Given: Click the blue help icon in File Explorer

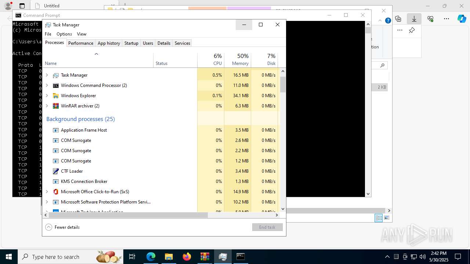Looking at the screenshot, I should point(388,21).
